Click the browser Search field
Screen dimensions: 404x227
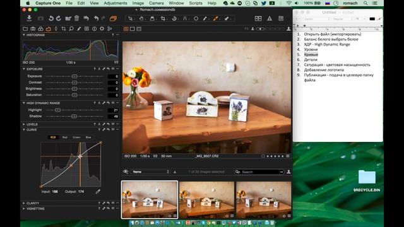point(259,172)
